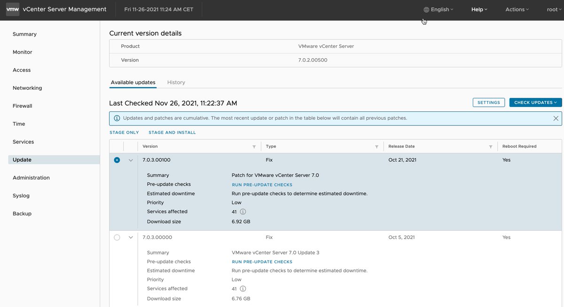
Task: Filter the Version column
Action: click(254, 147)
